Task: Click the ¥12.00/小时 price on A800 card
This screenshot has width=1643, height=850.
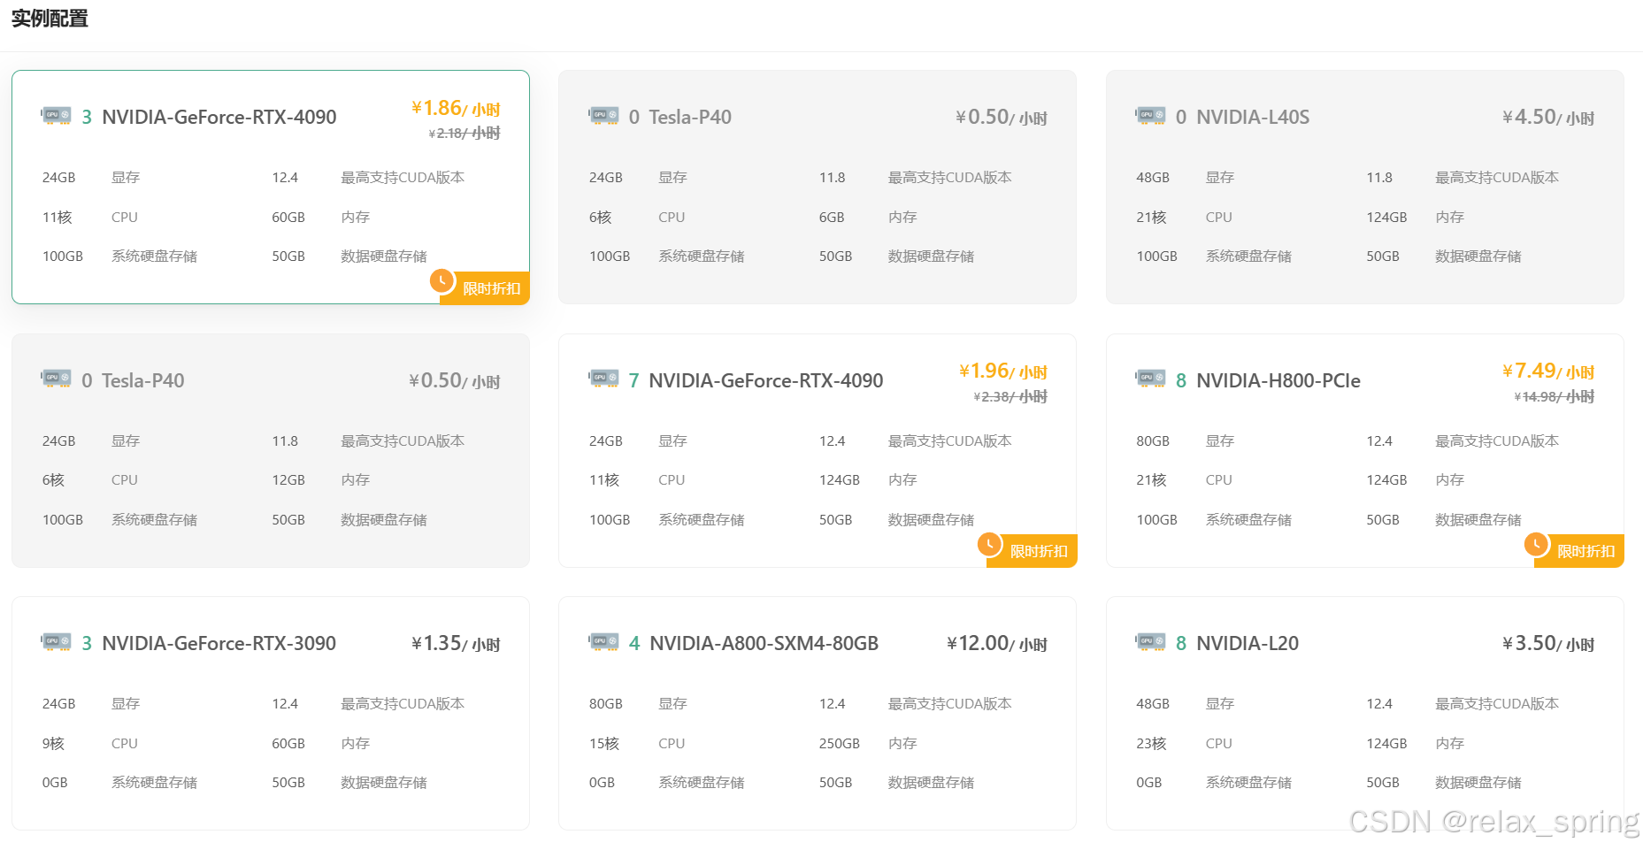Action: click(x=997, y=643)
